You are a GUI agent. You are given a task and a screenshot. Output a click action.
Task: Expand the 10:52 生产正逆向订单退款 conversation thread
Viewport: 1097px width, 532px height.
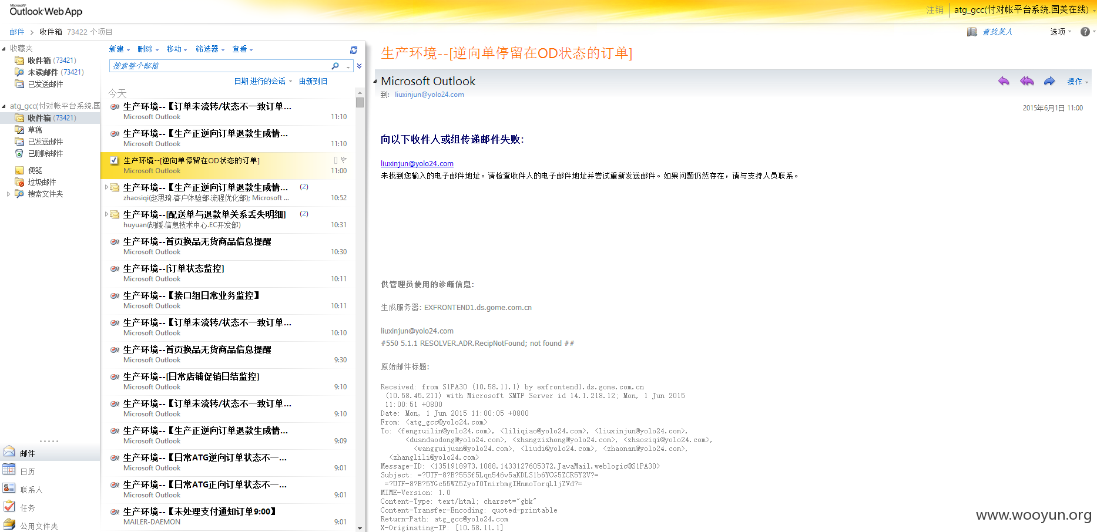coord(106,187)
